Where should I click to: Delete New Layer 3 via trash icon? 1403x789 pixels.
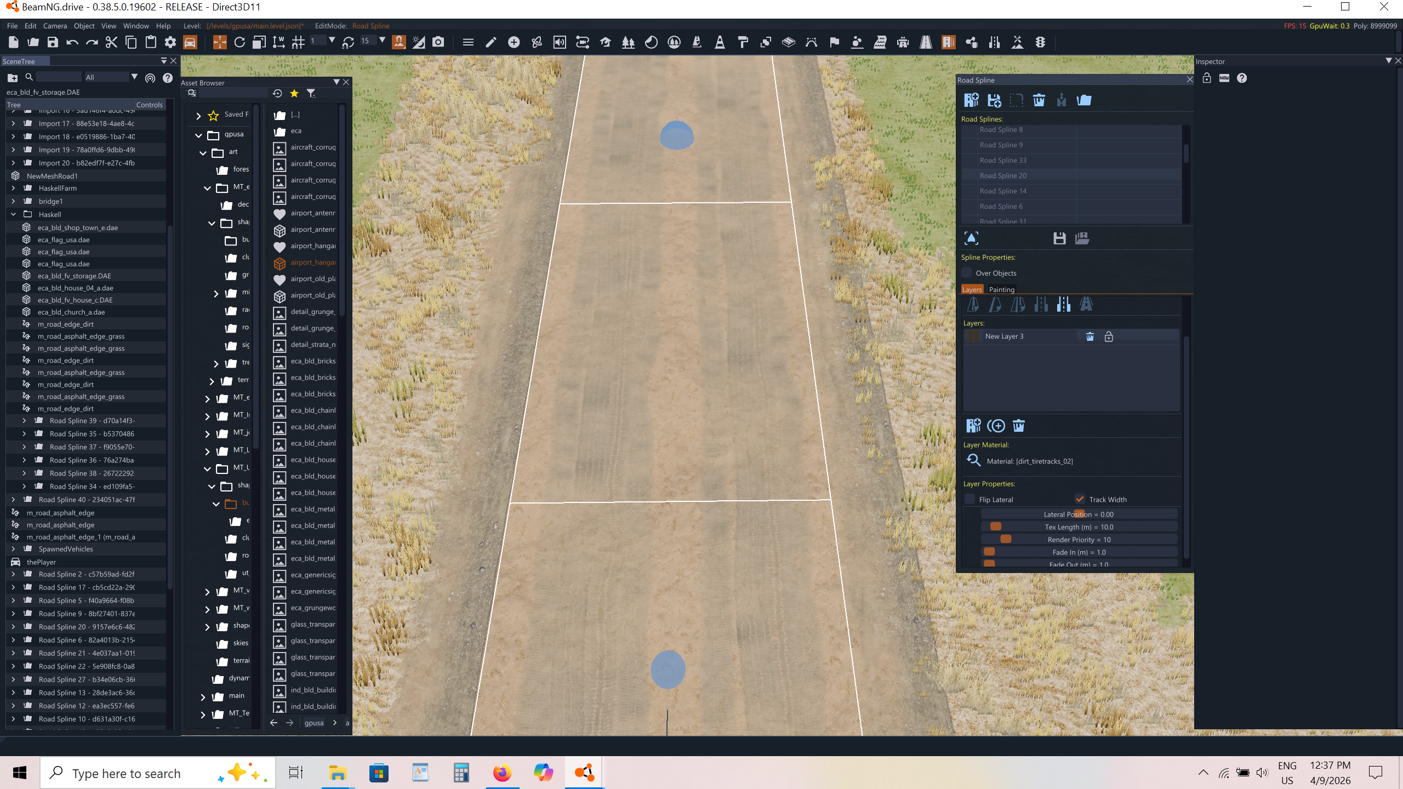(x=1090, y=336)
